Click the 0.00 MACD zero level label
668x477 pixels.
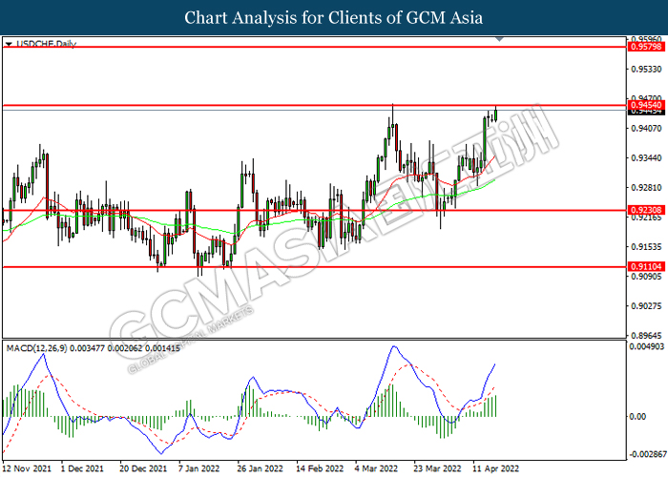point(637,416)
